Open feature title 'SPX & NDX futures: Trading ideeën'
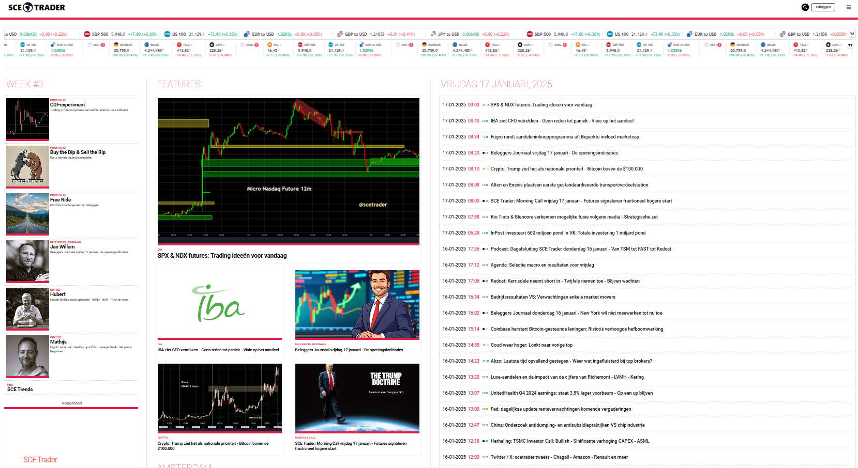This screenshot has height=468, width=858. [222, 256]
